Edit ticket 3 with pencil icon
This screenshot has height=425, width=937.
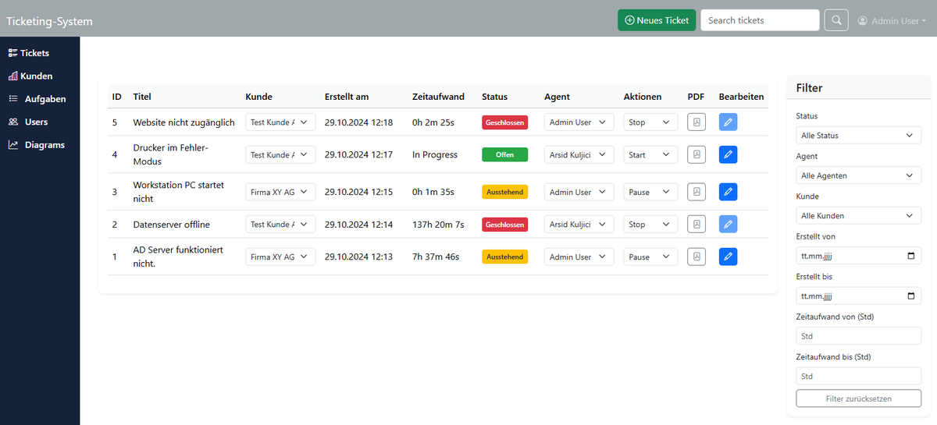[728, 192]
